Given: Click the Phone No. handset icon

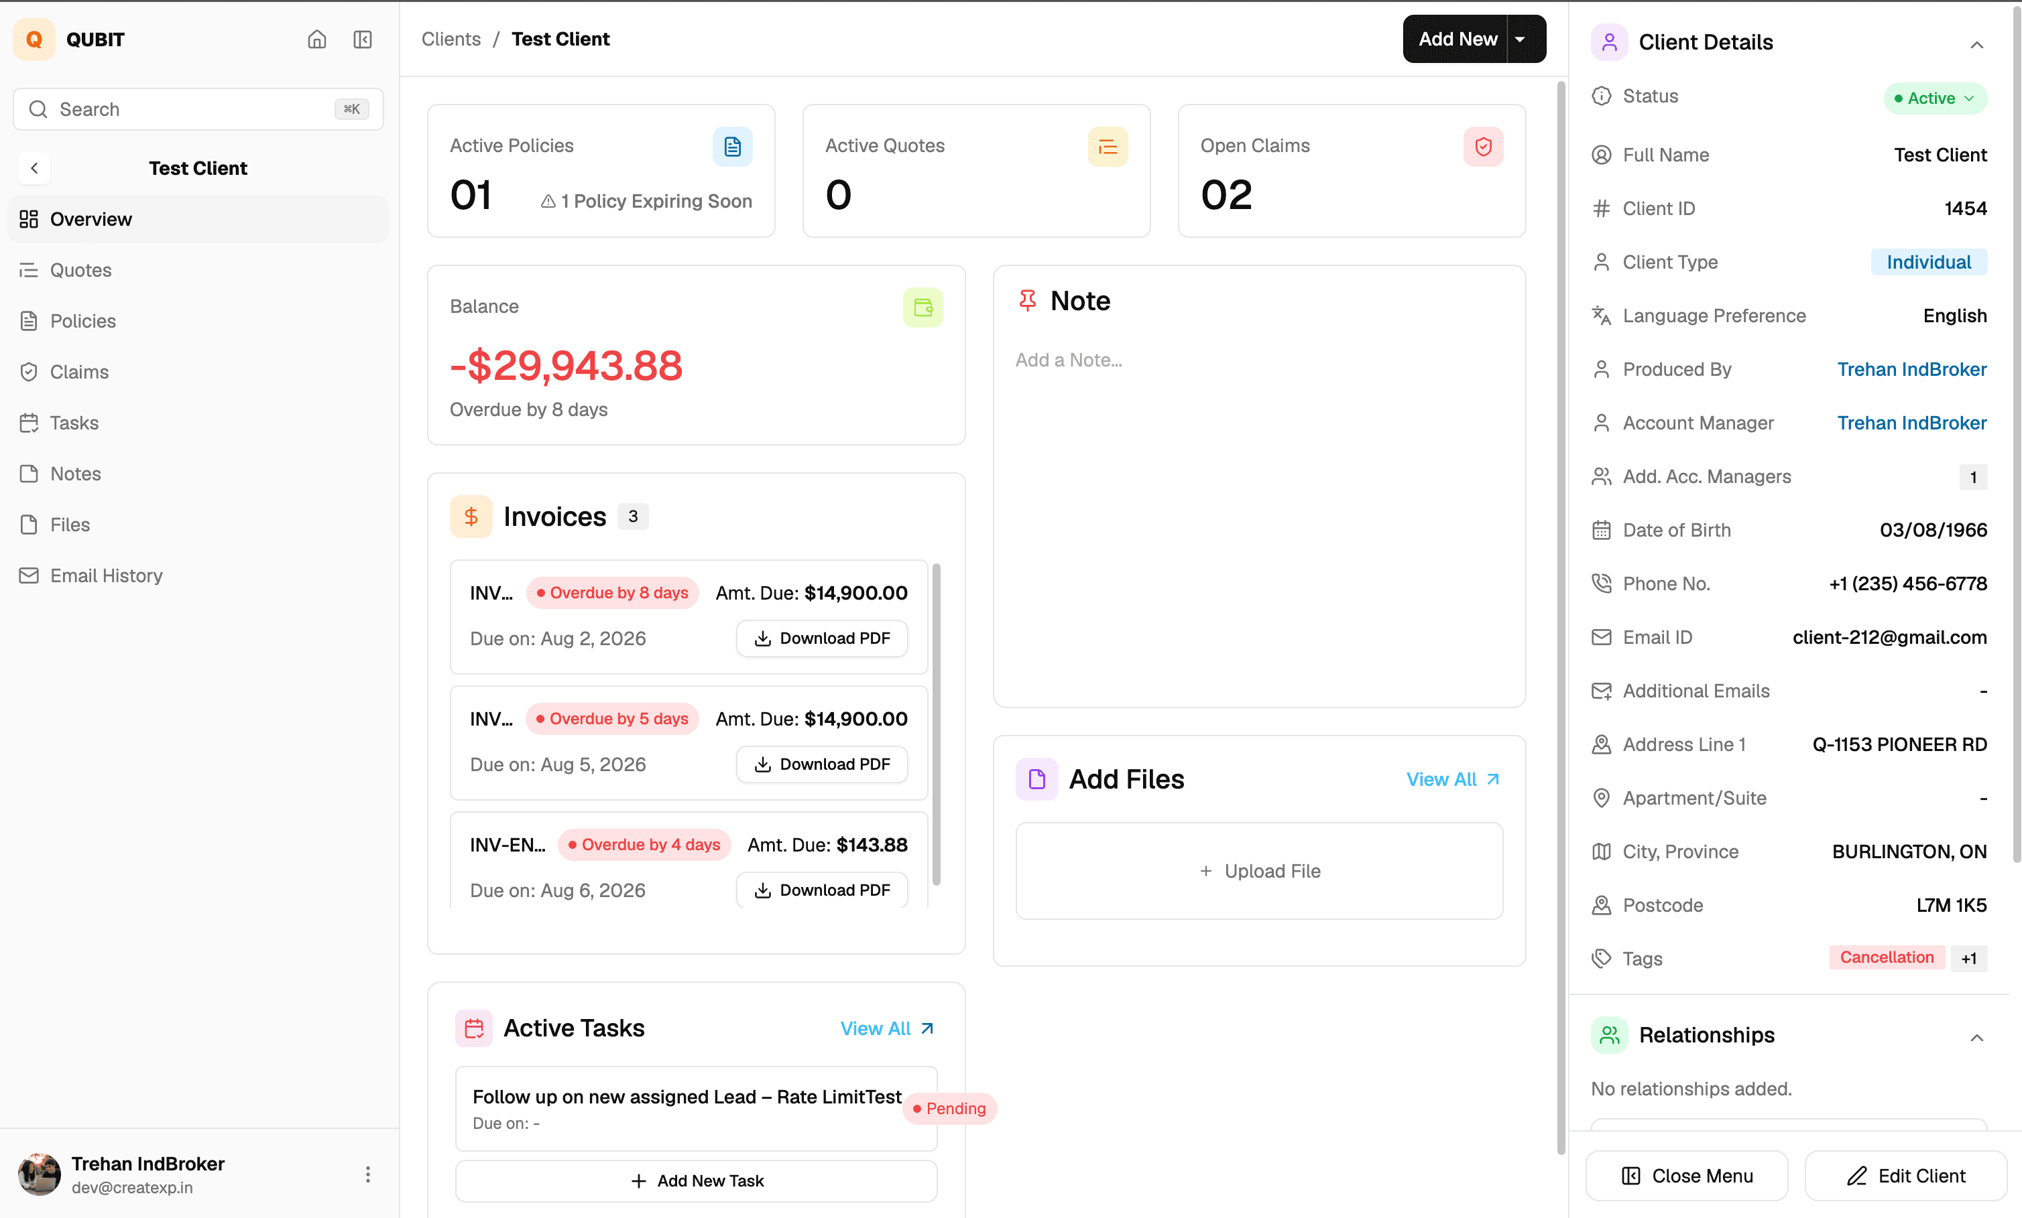Looking at the screenshot, I should point(1601,583).
